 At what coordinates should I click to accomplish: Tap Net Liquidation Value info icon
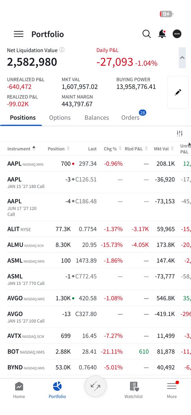(62, 50)
